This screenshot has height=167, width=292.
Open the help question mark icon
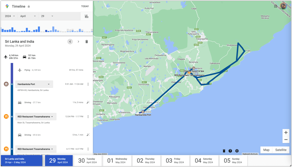pyautogui.click(x=230, y=151)
